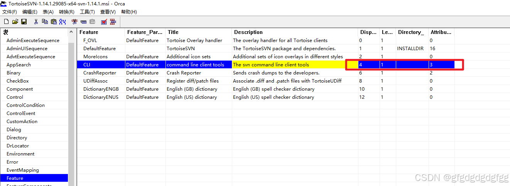Select the Environment table
This screenshot has height=186, width=510.
pos(20,154)
